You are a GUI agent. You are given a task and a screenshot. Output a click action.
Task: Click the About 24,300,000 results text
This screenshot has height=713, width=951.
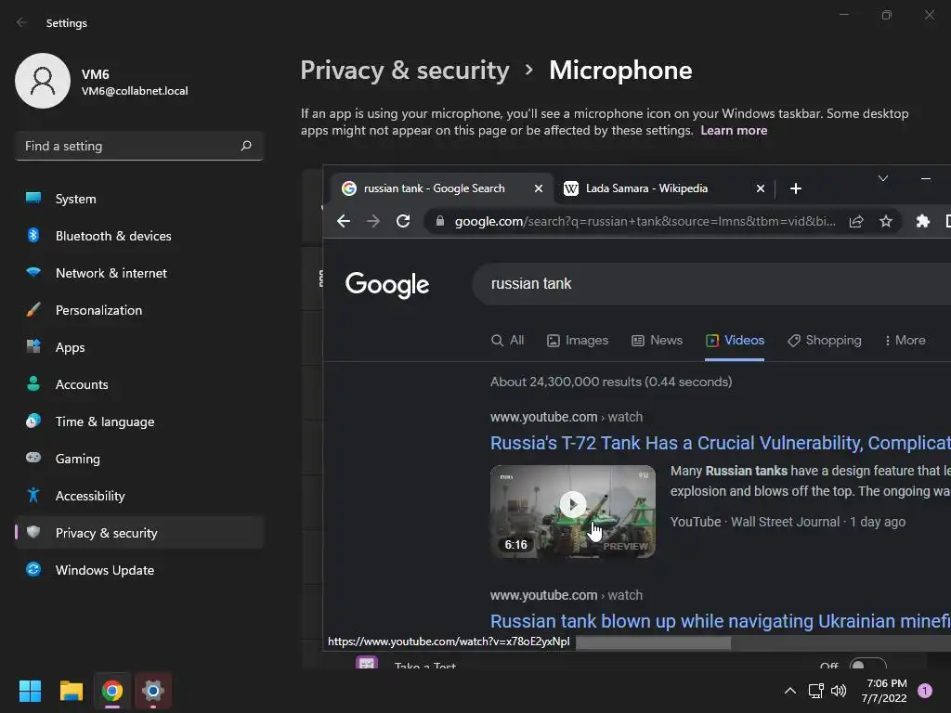[611, 382]
